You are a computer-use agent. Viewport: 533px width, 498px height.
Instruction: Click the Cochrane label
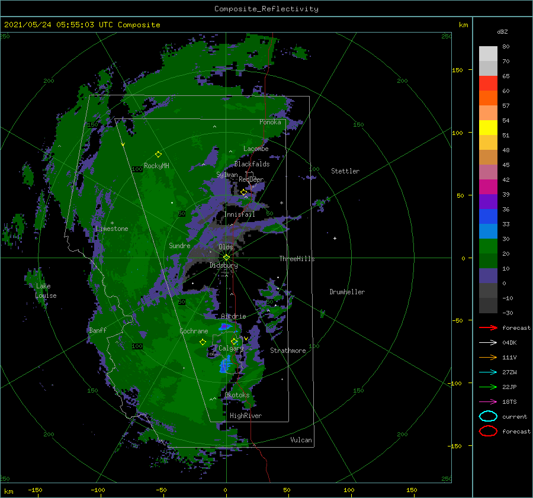194,331
